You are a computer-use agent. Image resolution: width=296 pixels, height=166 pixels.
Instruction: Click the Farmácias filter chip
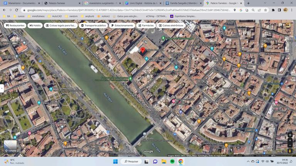(x=146, y=25)
